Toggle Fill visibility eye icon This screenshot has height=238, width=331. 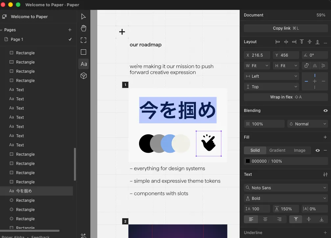pos(318,150)
